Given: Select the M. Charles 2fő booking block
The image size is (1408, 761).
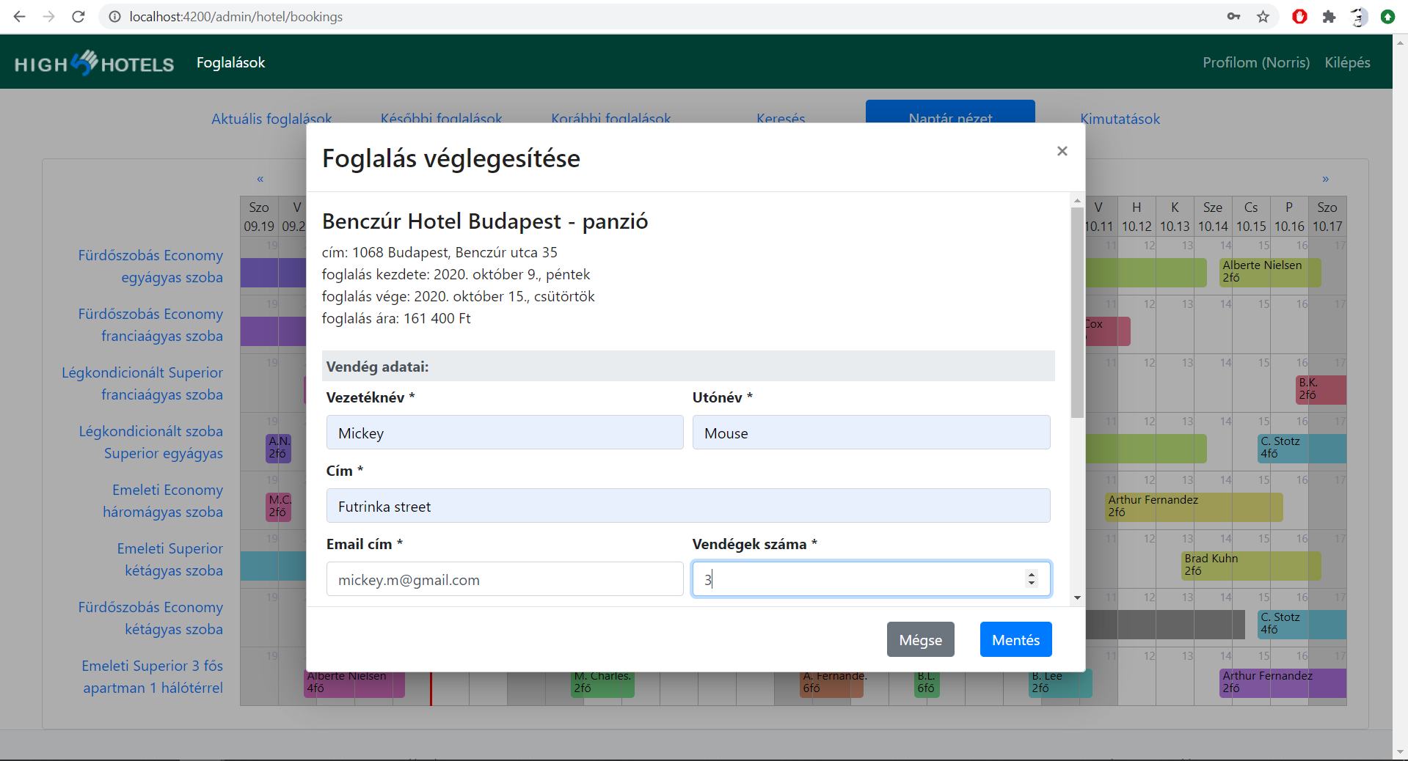Looking at the screenshot, I should tap(602, 684).
